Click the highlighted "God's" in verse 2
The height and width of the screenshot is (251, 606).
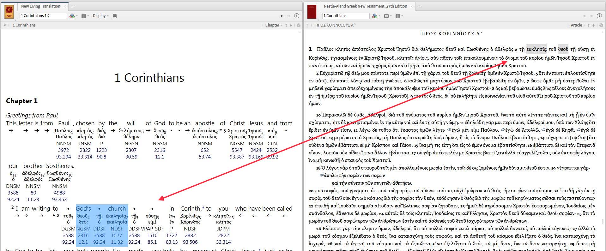(83, 209)
